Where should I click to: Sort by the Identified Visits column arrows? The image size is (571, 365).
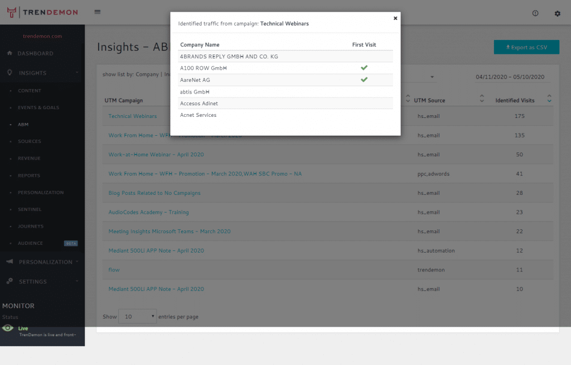549,98
